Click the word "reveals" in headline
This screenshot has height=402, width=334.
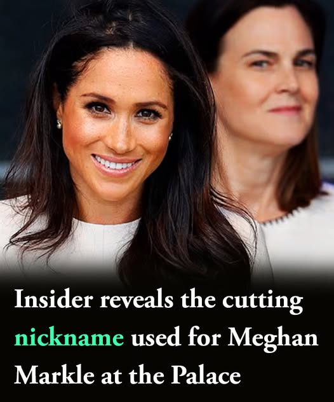(137, 299)
